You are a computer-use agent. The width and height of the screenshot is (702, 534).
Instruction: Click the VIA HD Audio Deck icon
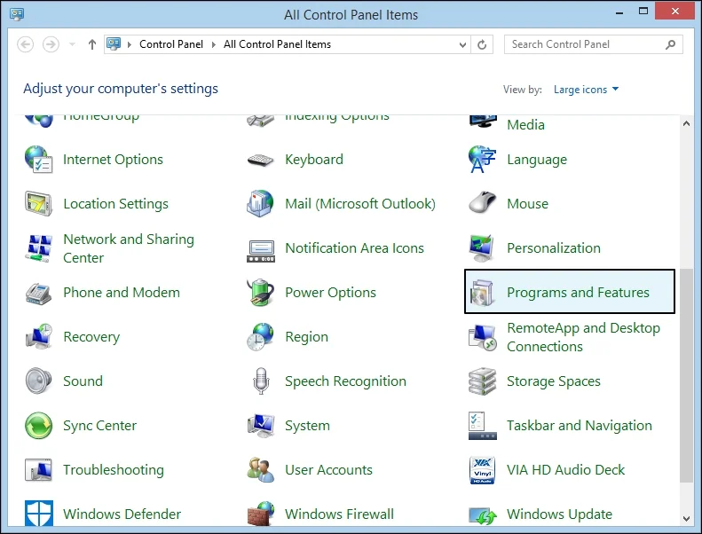click(482, 470)
